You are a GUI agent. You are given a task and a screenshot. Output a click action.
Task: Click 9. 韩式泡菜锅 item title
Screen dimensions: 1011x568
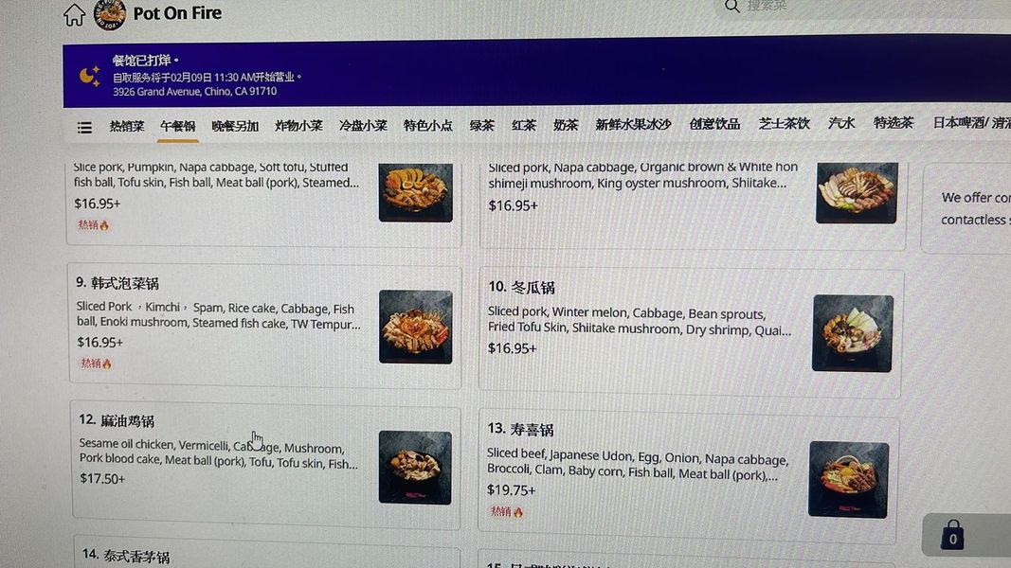pyautogui.click(x=117, y=283)
